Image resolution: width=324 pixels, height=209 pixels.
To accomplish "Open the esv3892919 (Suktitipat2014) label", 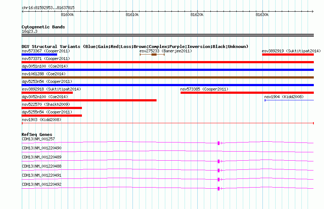I will [x=291, y=51].
